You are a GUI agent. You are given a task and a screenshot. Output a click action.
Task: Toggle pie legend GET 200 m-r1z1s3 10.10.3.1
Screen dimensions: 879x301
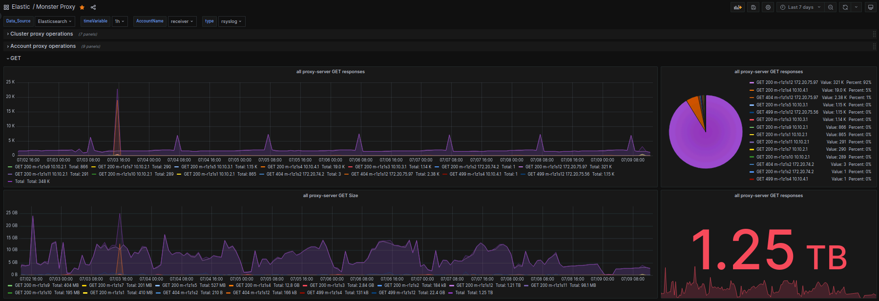pyautogui.click(x=782, y=120)
